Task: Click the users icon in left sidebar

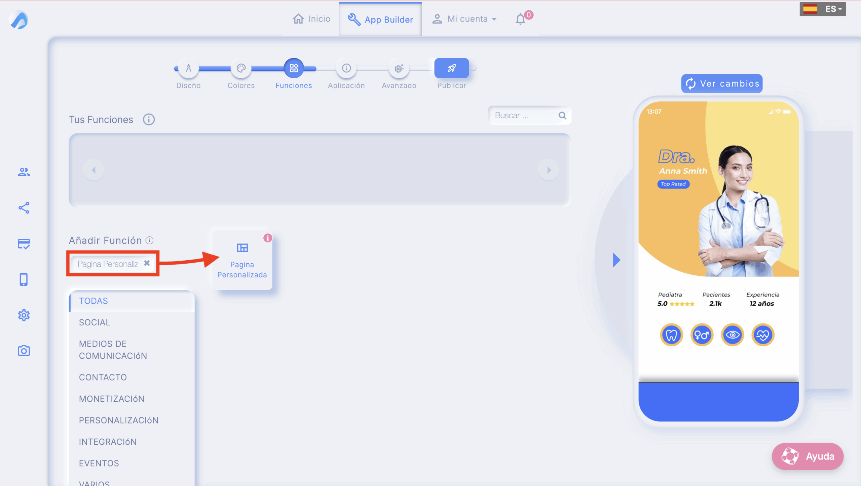Action: pyautogui.click(x=24, y=172)
